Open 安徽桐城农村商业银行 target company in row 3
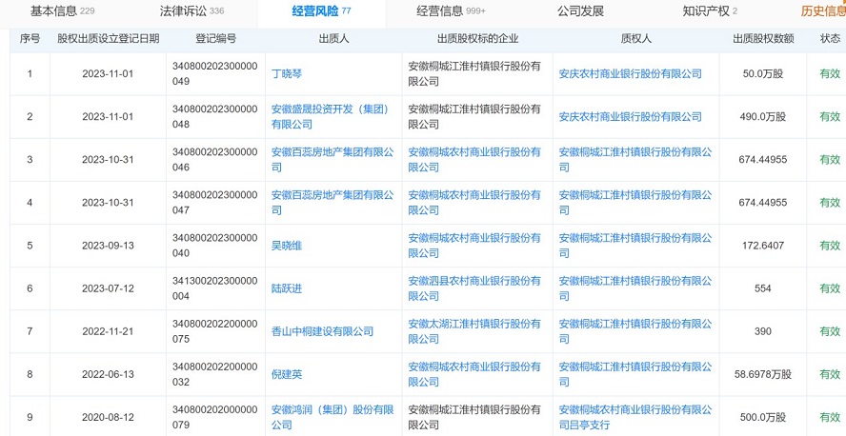Image resolution: width=846 pixels, height=436 pixels. [474, 160]
